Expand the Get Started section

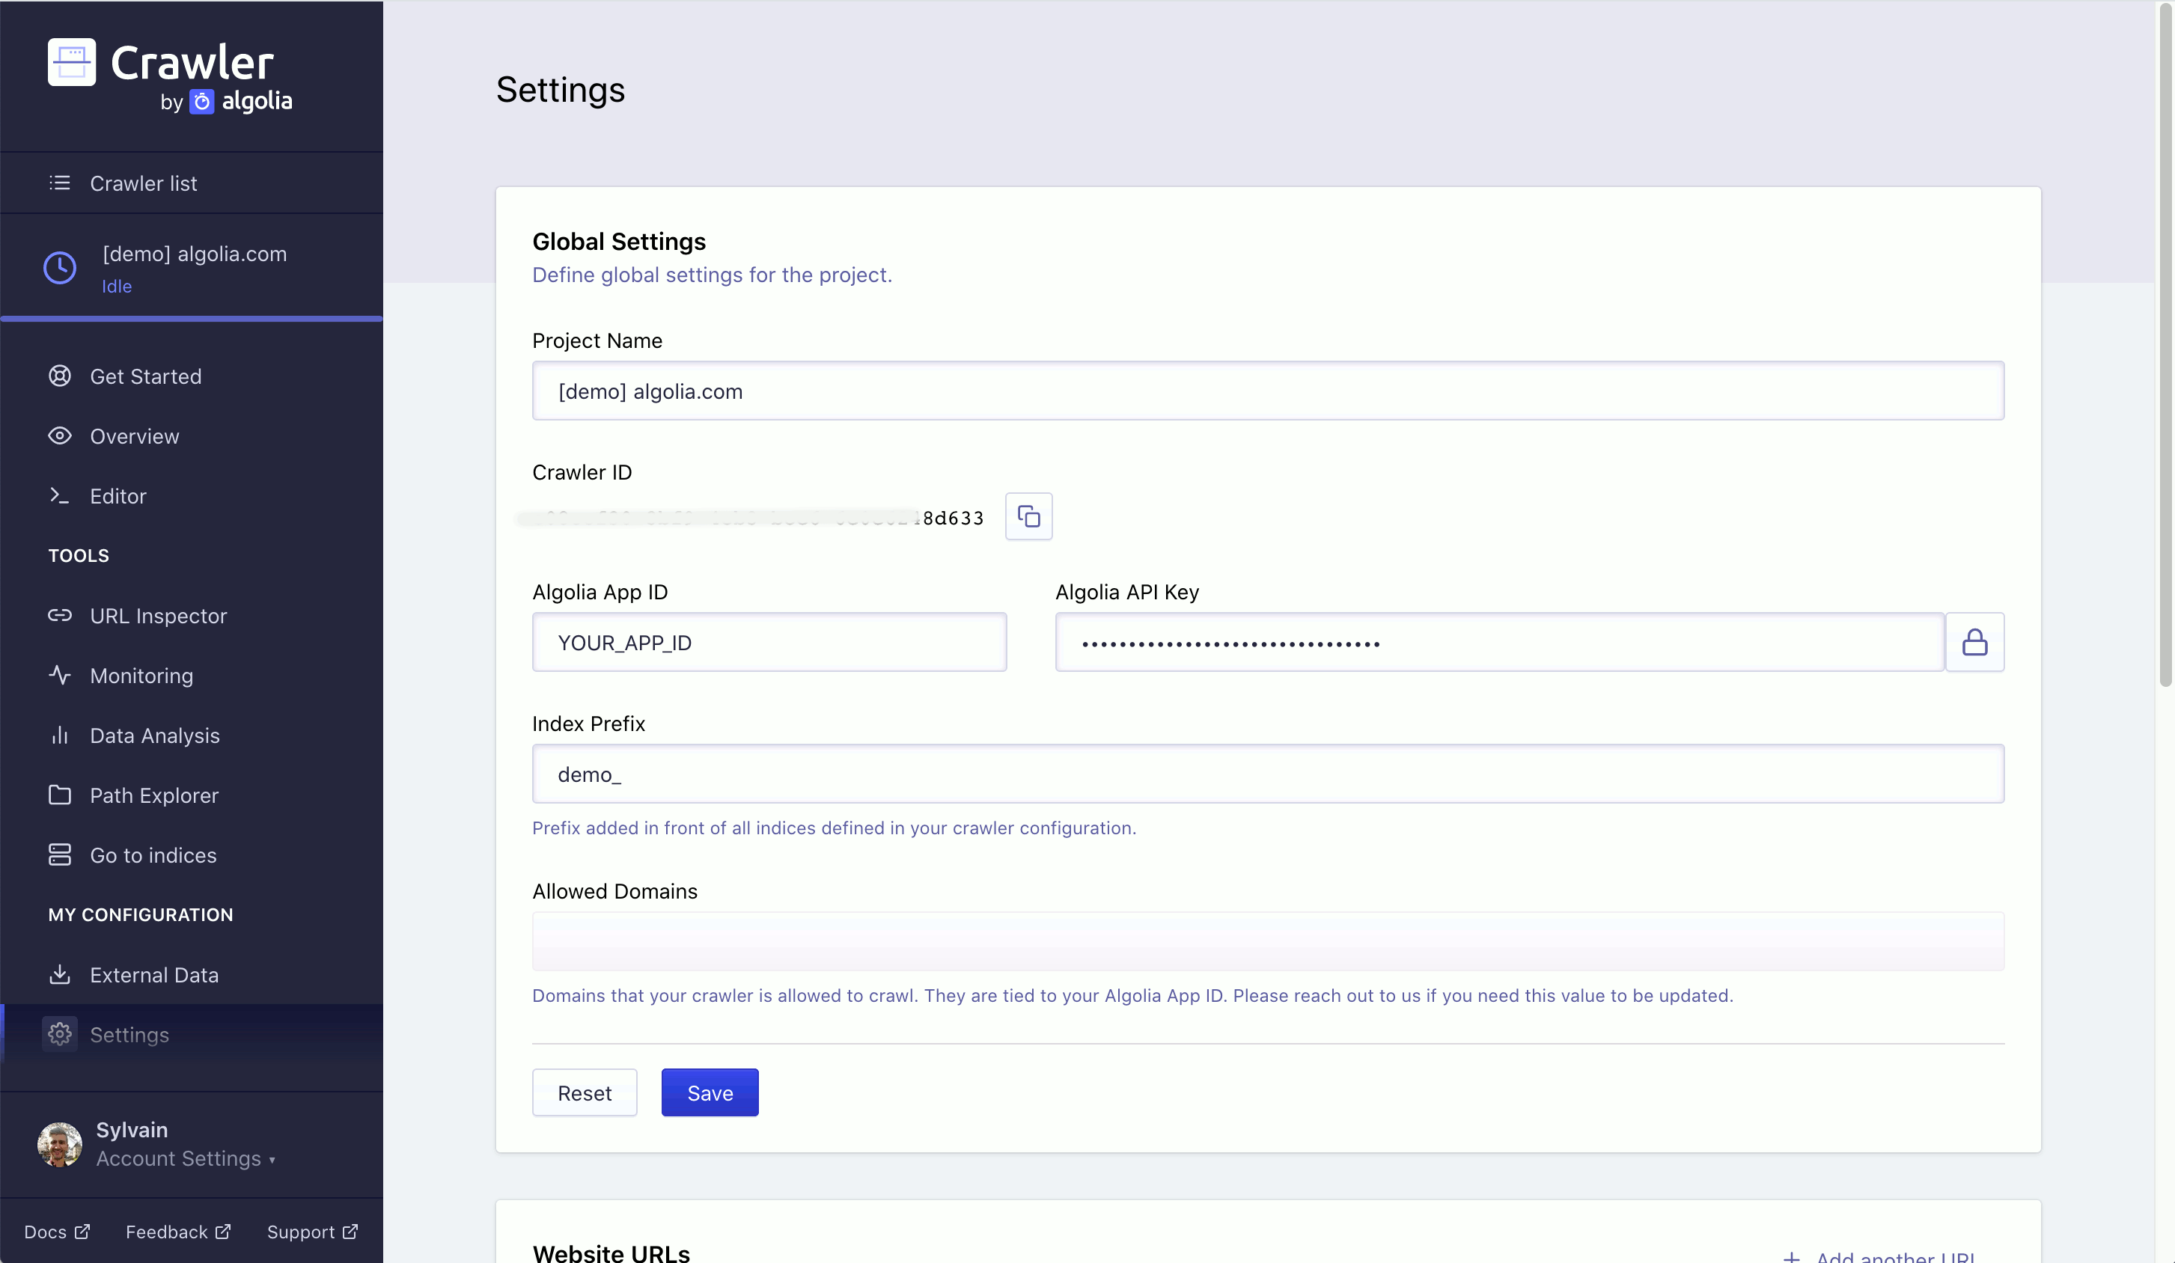(x=146, y=376)
